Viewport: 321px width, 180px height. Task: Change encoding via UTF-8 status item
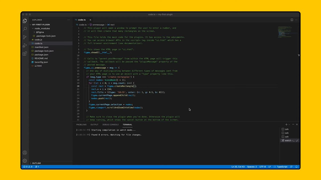[x=263, y=167]
